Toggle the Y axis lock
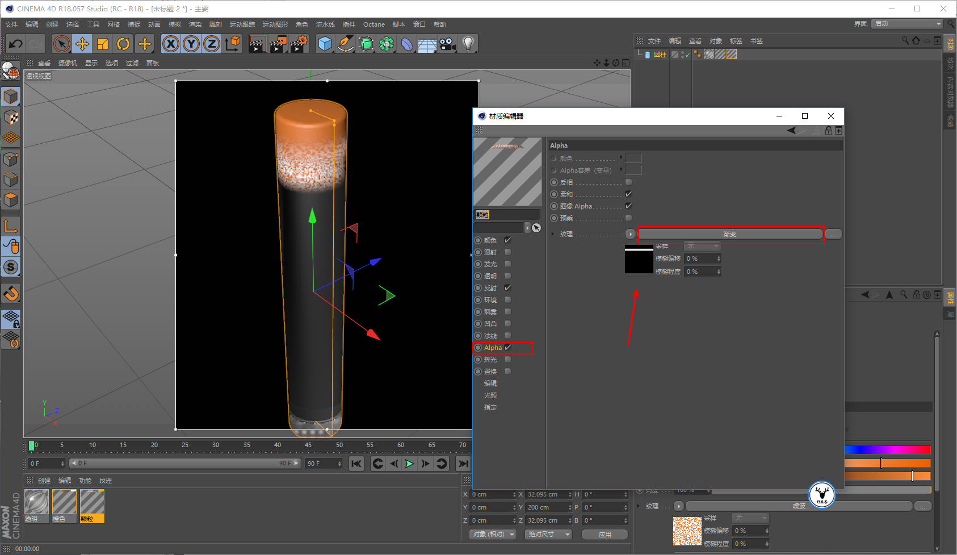The image size is (957, 555). click(x=191, y=44)
